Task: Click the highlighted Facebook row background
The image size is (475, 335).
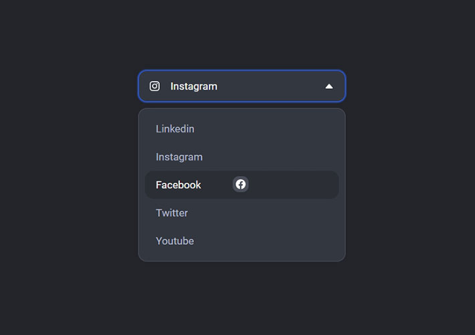Action: pyautogui.click(x=294, y=185)
